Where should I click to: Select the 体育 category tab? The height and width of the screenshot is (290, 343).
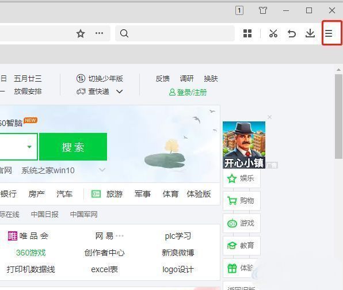pos(170,194)
